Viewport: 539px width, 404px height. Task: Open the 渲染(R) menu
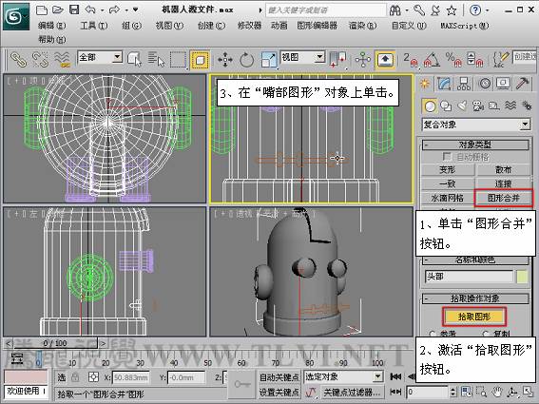362,26
